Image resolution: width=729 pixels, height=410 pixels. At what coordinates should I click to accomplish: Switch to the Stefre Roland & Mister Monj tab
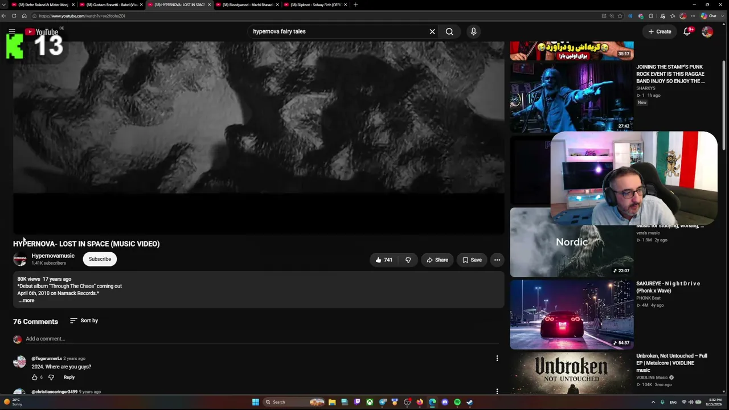[42, 5]
